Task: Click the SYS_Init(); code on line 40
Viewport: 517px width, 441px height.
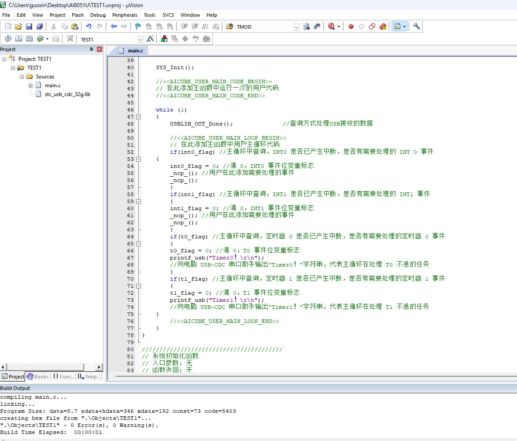Action: click(x=175, y=67)
